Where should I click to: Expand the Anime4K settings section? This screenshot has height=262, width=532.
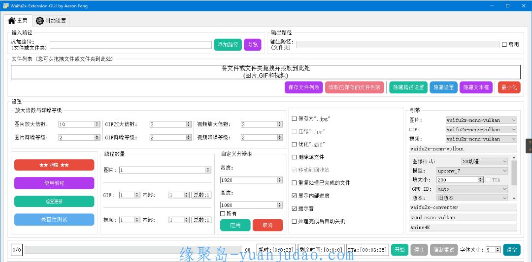click(463, 228)
